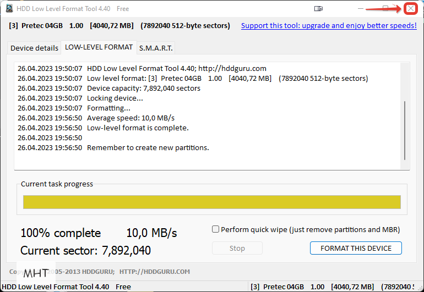
Task: Click the 'Formatting...' log entry
Action: (x=108, y=108)
